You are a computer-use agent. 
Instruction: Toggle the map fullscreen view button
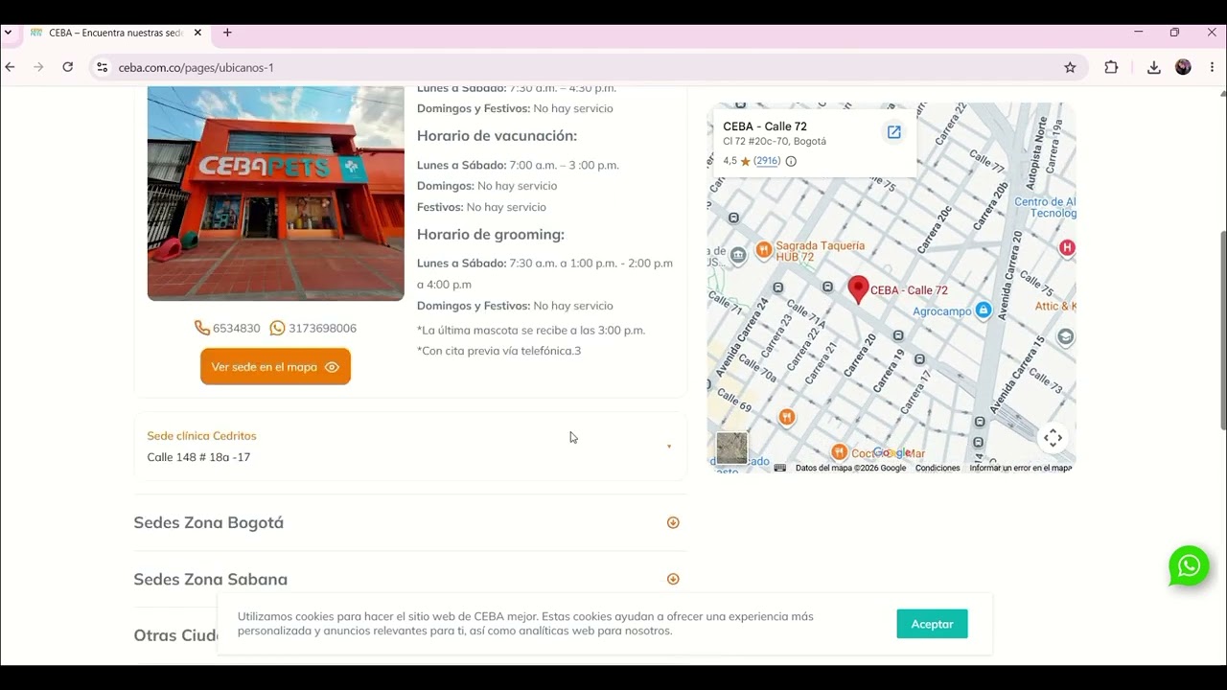point(1053,438)
